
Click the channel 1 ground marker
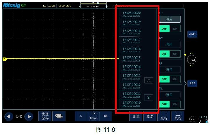pyautogui.click(x=5, y=59)
